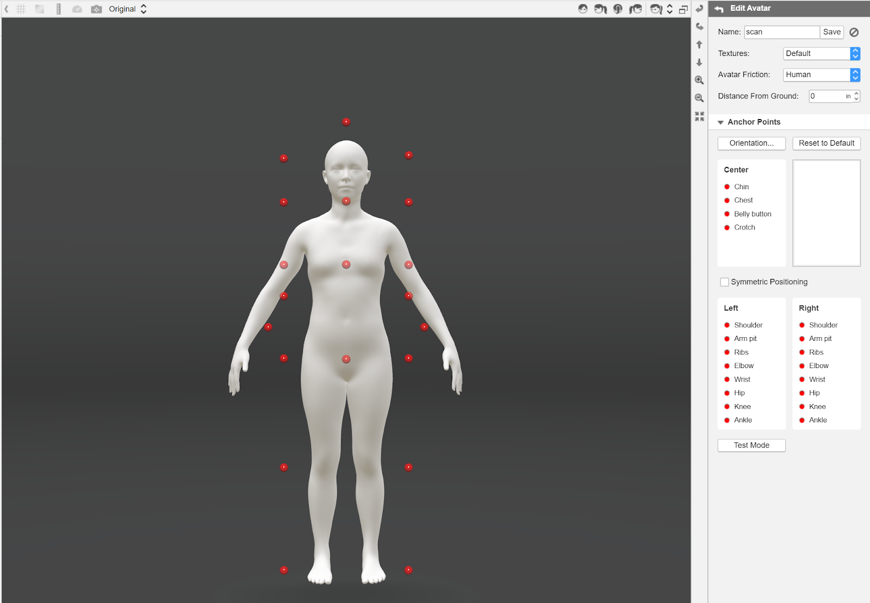The height and width of the screenshot is (603, 870).
Task: Select Elbow in the Right list
Action: pos(819,366)
